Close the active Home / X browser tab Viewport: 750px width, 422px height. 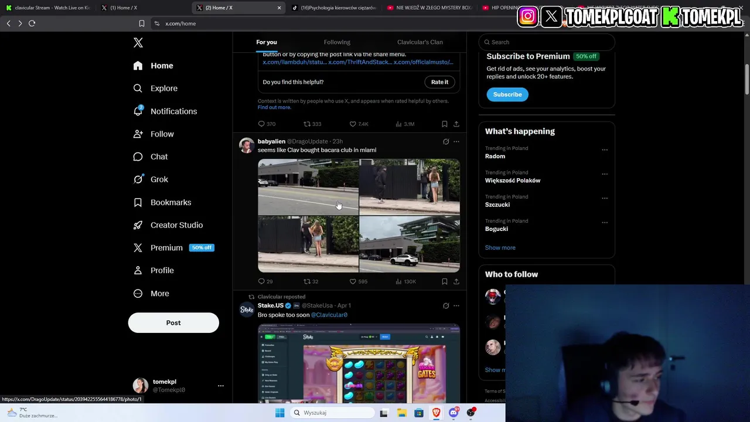coord(279,8)
